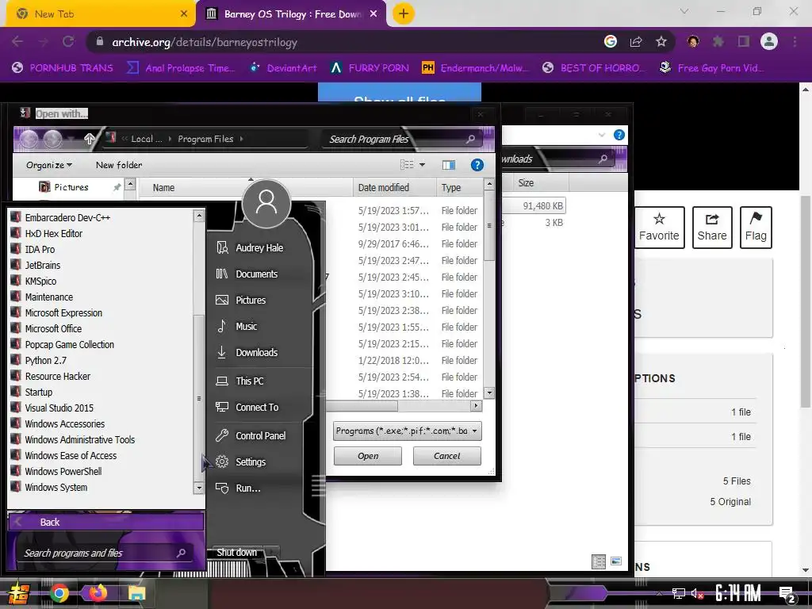Click the archive.org address bar URL
This screenshot has width=812, height=609.
(x=205, y=42)
